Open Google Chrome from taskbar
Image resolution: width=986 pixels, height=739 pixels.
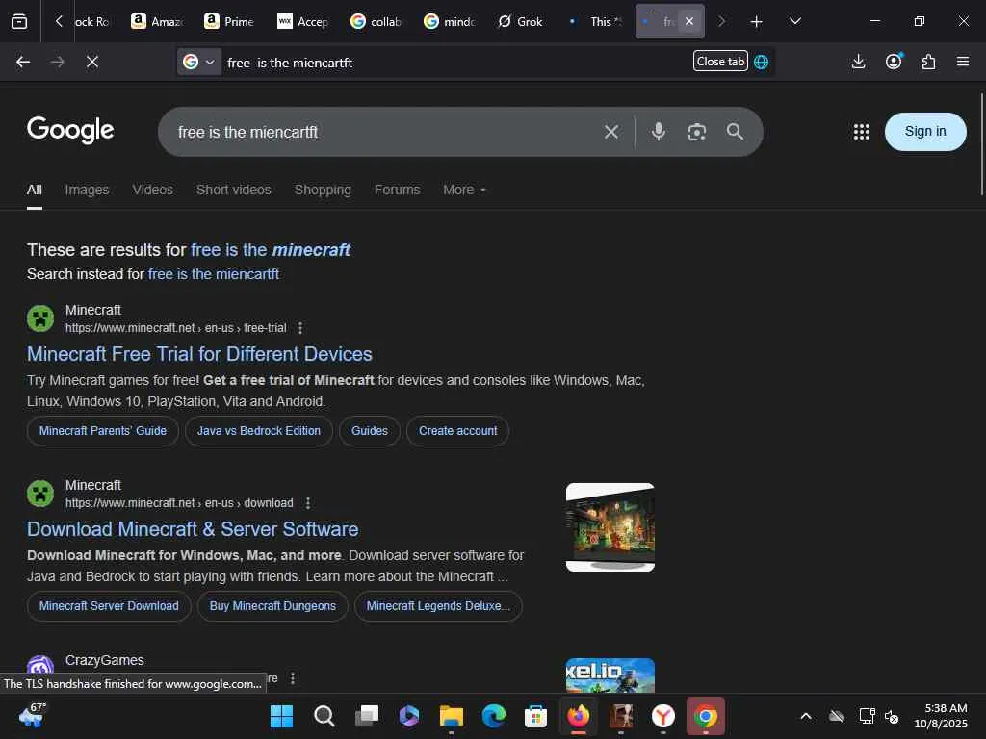[x=706, y=716]
